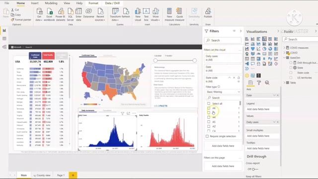Open the Insert ribbon tab
This screenshot has width=318, height=179.
[35, 3]
